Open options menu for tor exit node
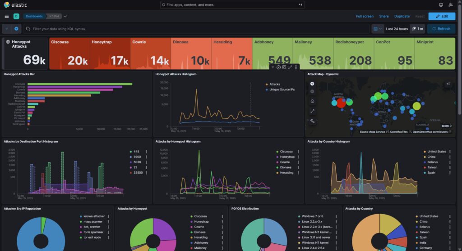 click(108, 238)
